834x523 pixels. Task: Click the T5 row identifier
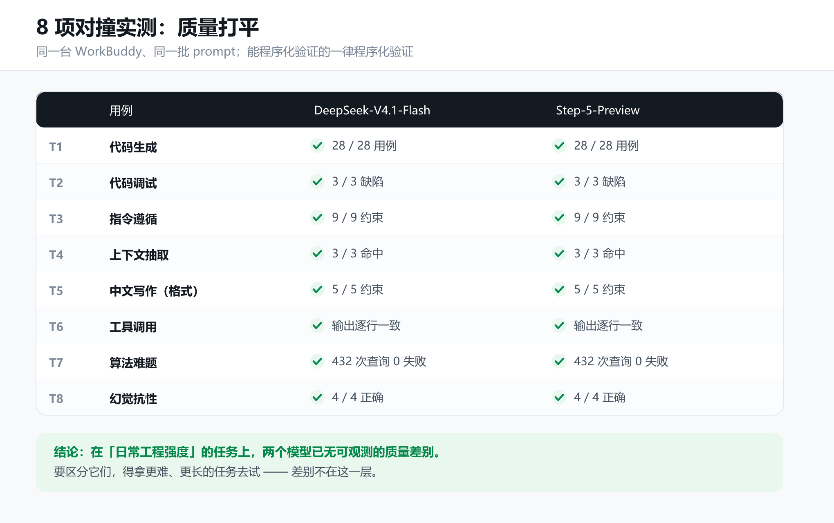point(56,291)
